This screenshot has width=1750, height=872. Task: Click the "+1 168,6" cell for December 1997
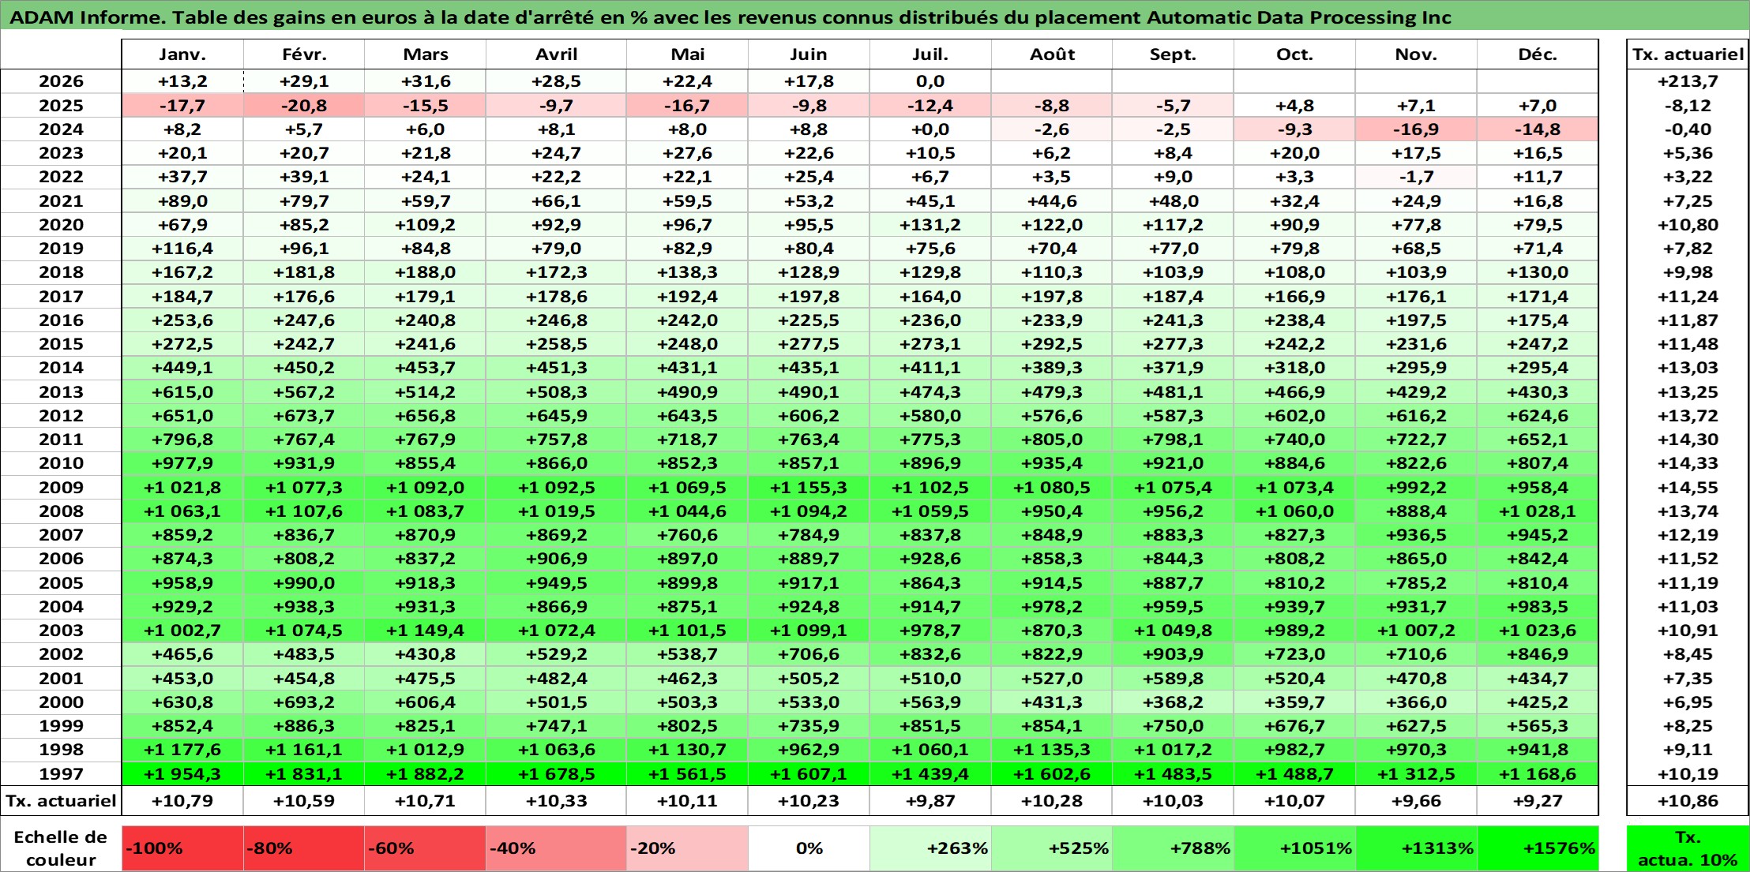(x=1538, y=774)
